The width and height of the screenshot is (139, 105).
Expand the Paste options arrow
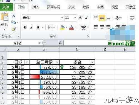pyautogui.click(x=5, y=30)
